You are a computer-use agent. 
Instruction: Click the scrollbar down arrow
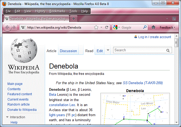click(176, 123)
